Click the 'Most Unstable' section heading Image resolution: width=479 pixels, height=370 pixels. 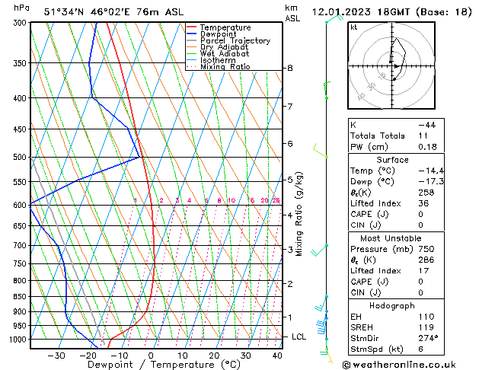point(391,238)
